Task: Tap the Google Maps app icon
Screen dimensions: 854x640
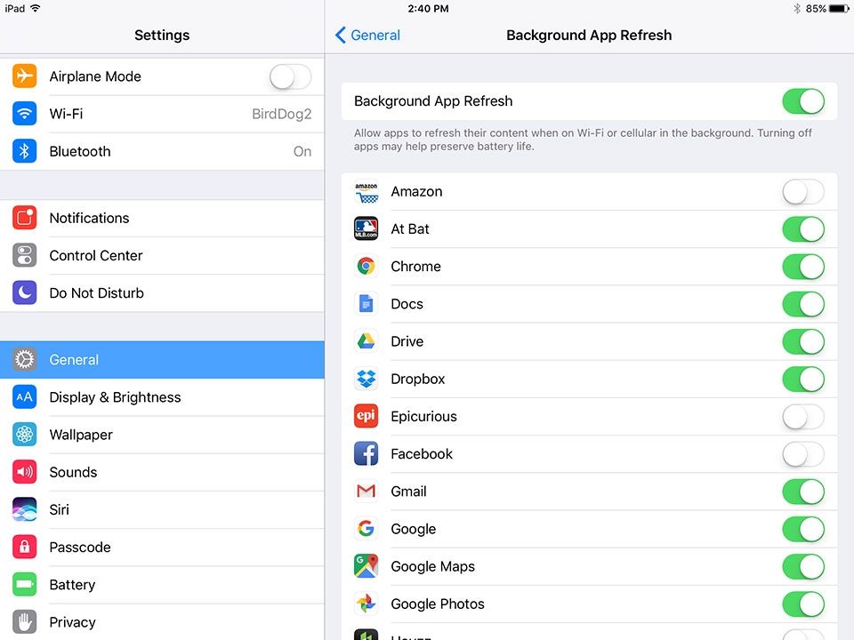Action: [366, 566]
